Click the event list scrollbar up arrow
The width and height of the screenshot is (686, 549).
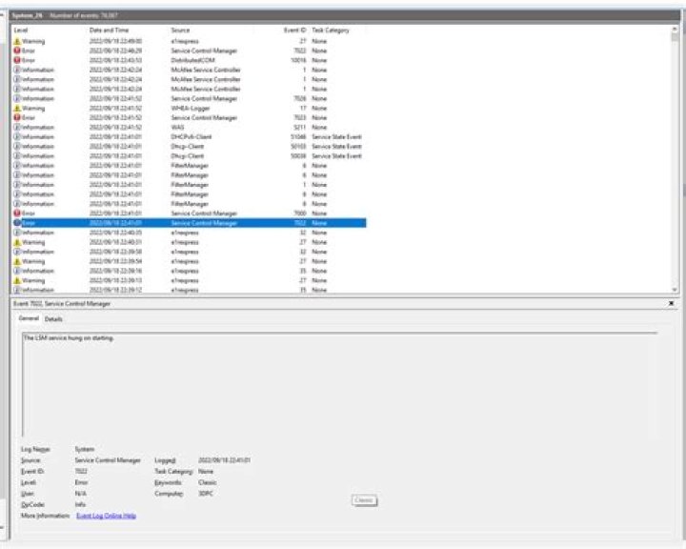tap(675, 30)
